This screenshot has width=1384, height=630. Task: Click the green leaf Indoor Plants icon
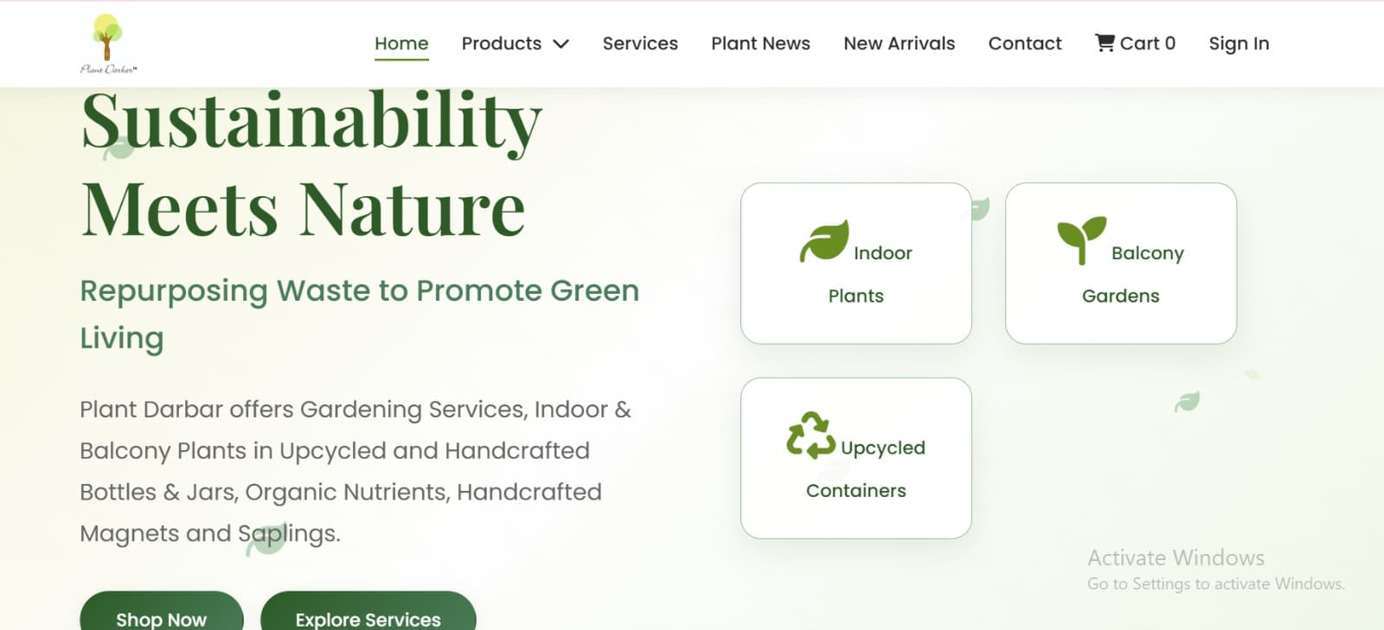pos(824,240)
